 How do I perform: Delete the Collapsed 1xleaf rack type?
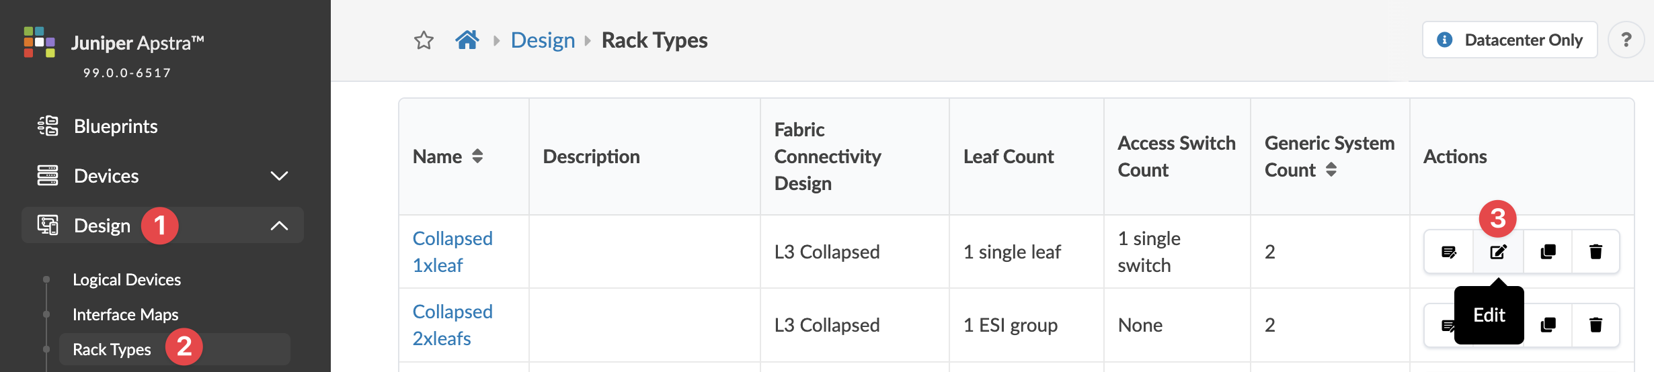tap(1596, 252)
